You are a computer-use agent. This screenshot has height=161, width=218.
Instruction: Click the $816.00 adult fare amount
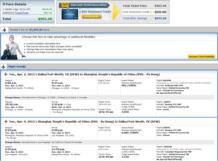47,9
